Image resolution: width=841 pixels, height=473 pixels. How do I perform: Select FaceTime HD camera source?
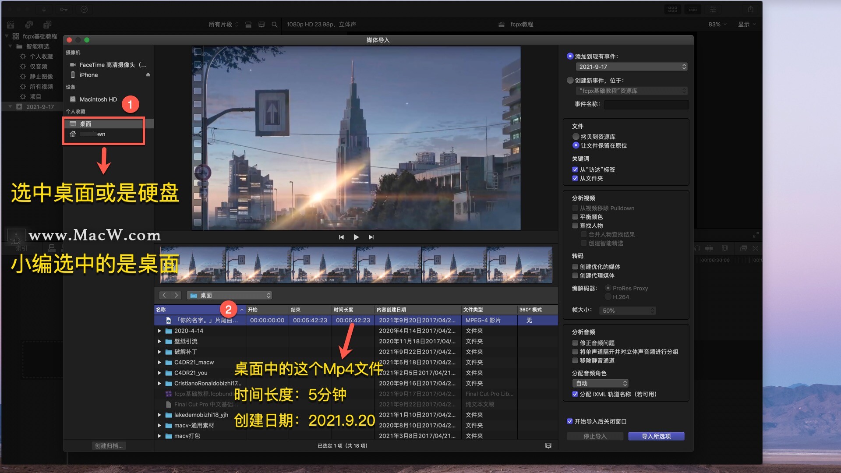click(113, 65)
